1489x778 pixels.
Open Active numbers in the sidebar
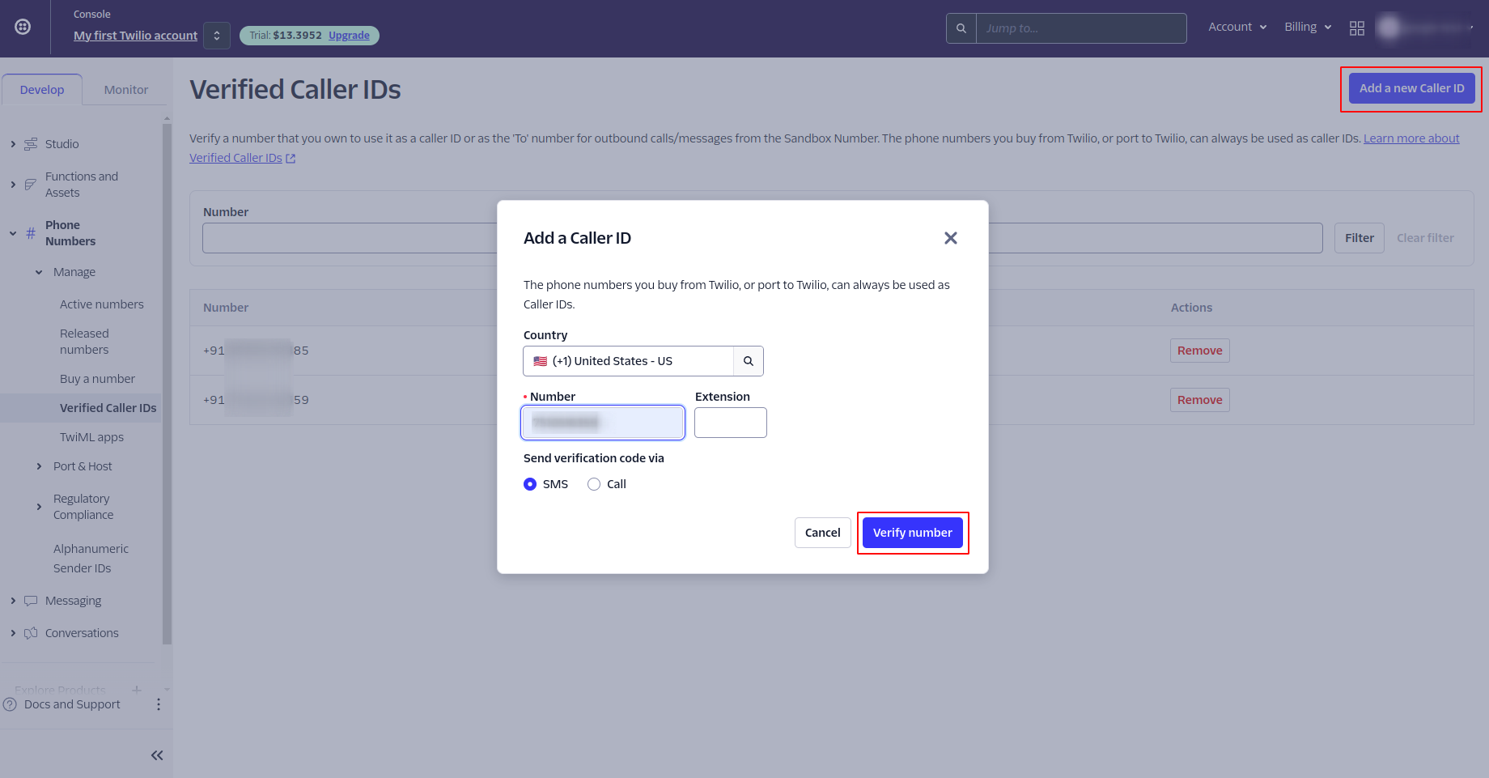101,304
